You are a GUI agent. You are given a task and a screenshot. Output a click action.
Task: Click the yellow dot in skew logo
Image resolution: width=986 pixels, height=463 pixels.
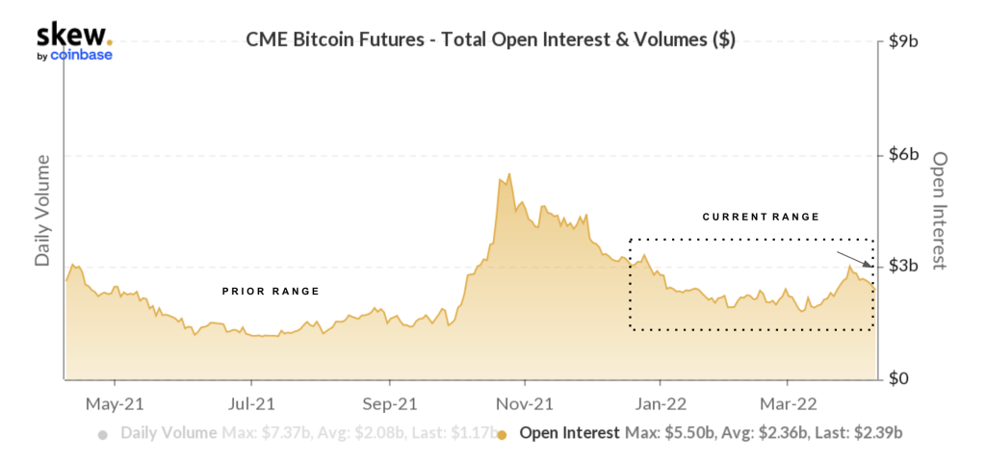click(x=109, y=42)
